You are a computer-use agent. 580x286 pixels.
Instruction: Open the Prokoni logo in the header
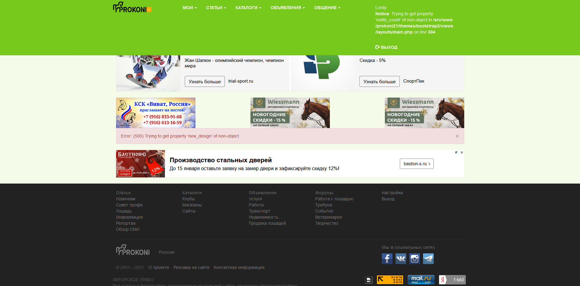pos(131,7)
